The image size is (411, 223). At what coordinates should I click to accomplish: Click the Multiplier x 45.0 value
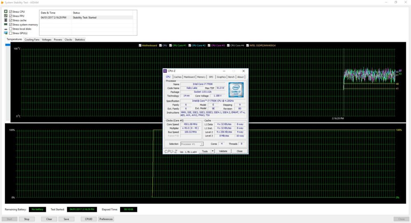191,128
